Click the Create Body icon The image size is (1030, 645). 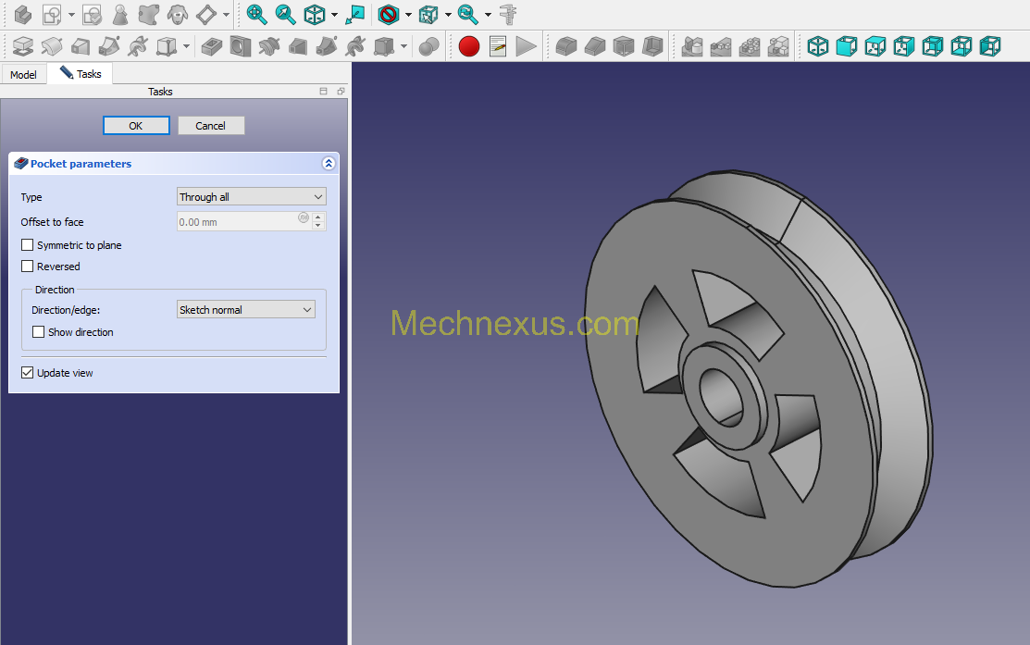(23, 15)
